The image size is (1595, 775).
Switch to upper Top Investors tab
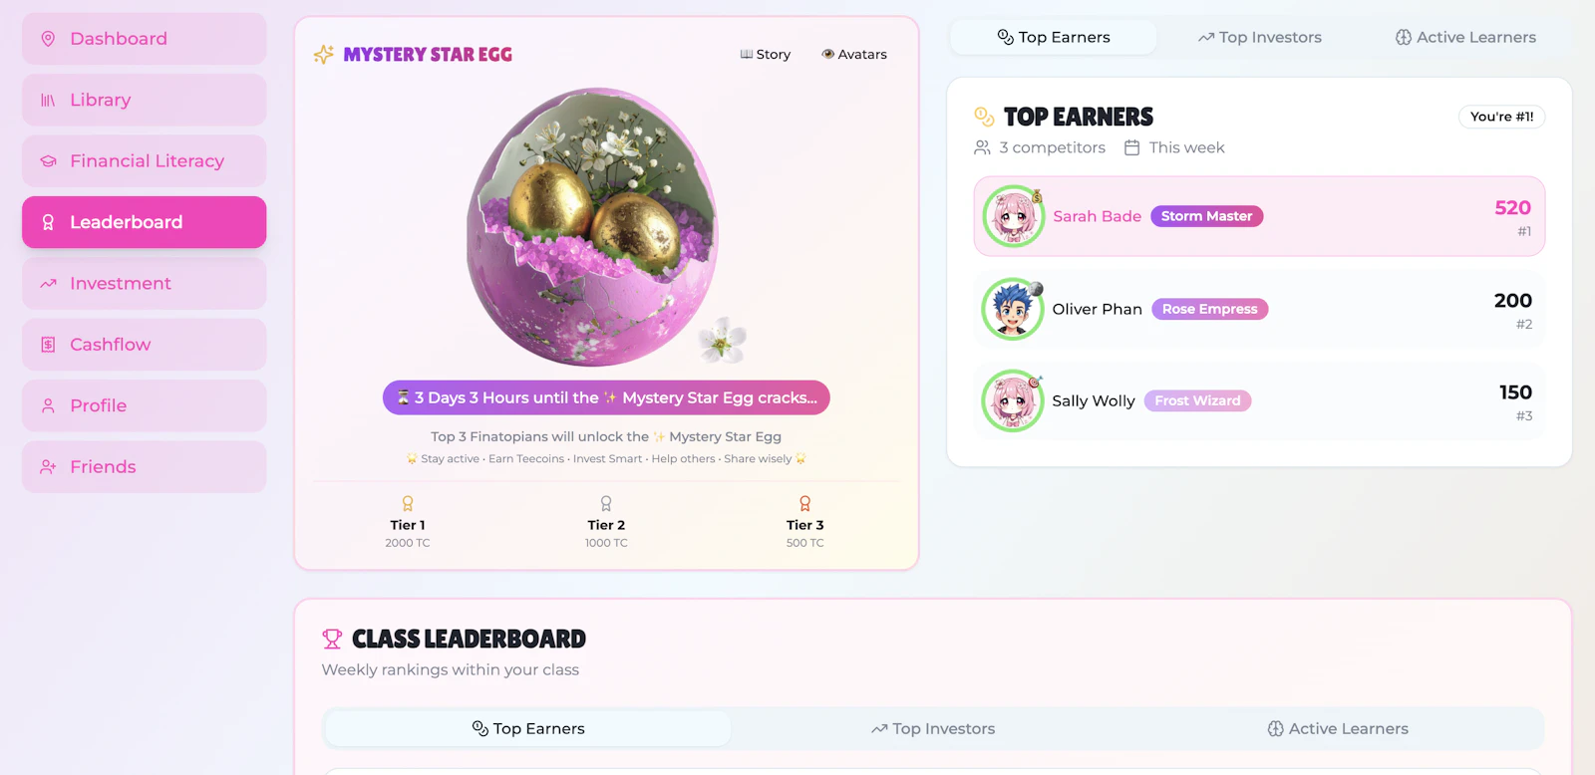[1259, 37]
